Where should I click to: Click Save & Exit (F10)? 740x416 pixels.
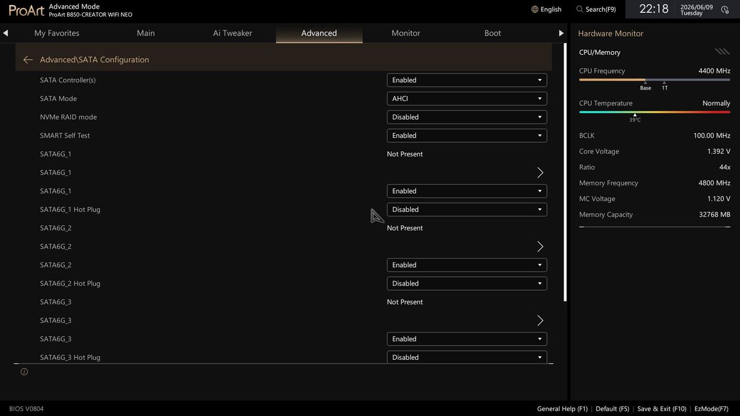click(x=662, y=409)
